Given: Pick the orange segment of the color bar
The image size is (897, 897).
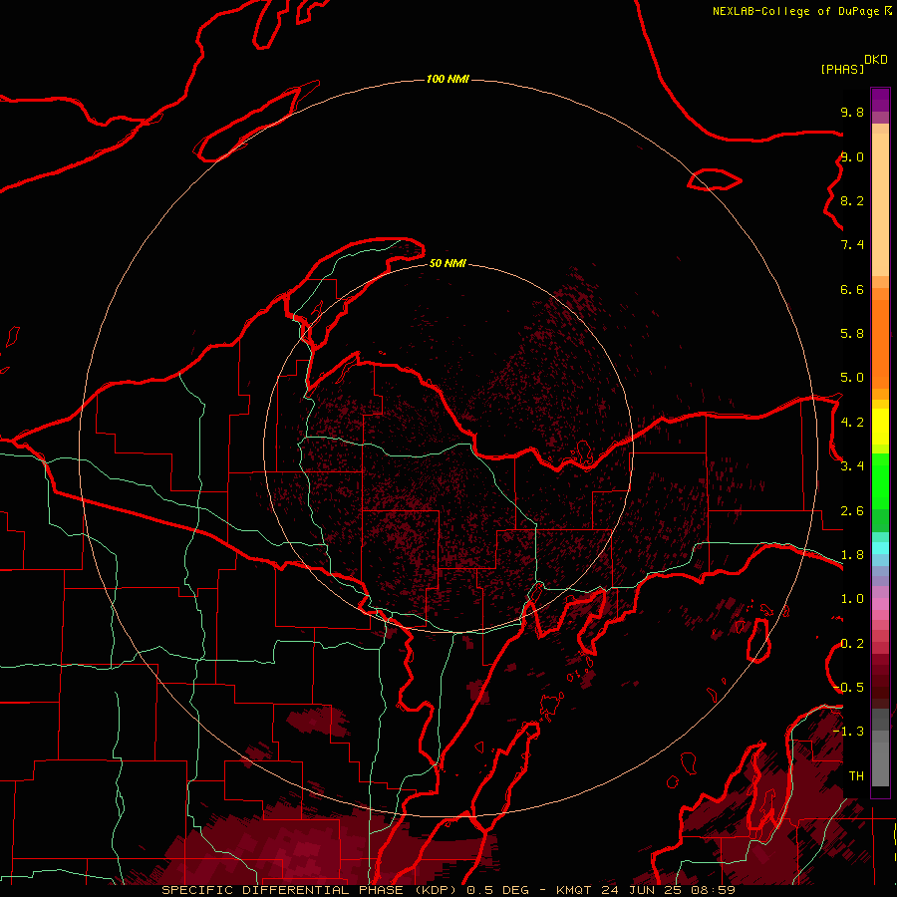Looking at the screenshot, I should (880, 344).
